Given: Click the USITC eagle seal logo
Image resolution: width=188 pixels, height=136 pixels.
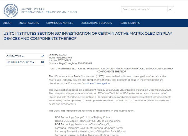Looking at the screenshot, I should (11, 11).
